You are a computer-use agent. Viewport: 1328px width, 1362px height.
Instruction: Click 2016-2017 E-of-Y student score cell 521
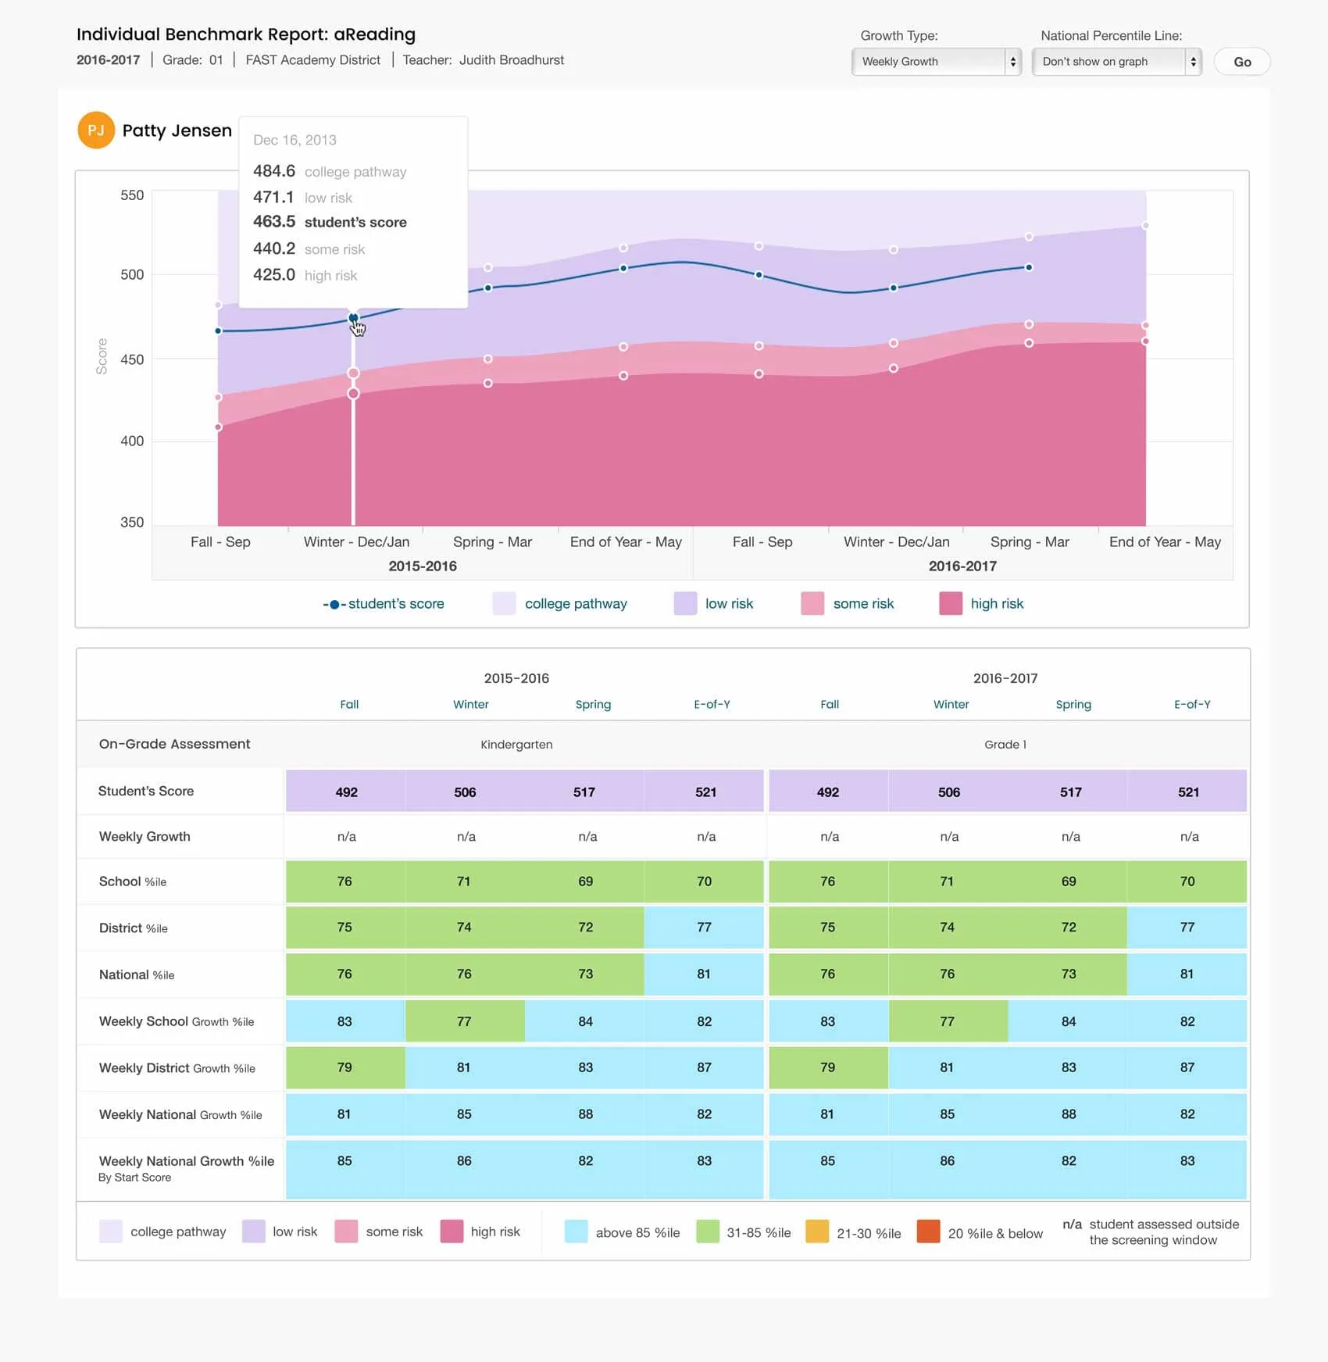1187,792
